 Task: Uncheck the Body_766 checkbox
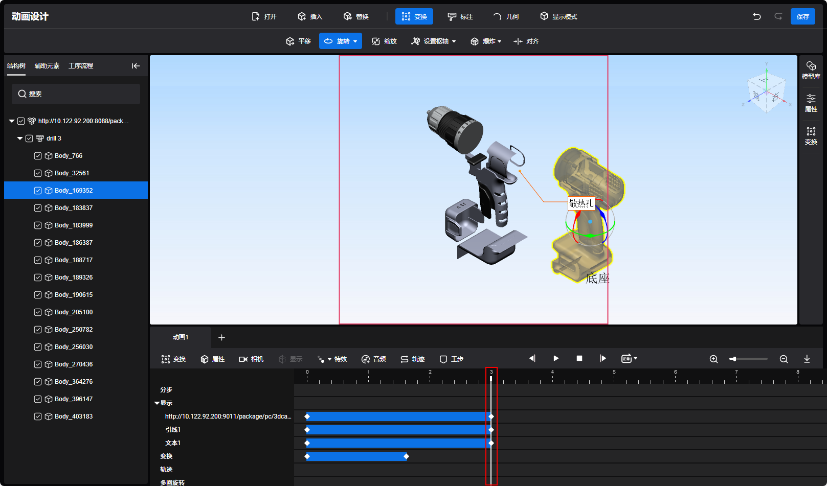pyautogui.click(x=38, y=156)
